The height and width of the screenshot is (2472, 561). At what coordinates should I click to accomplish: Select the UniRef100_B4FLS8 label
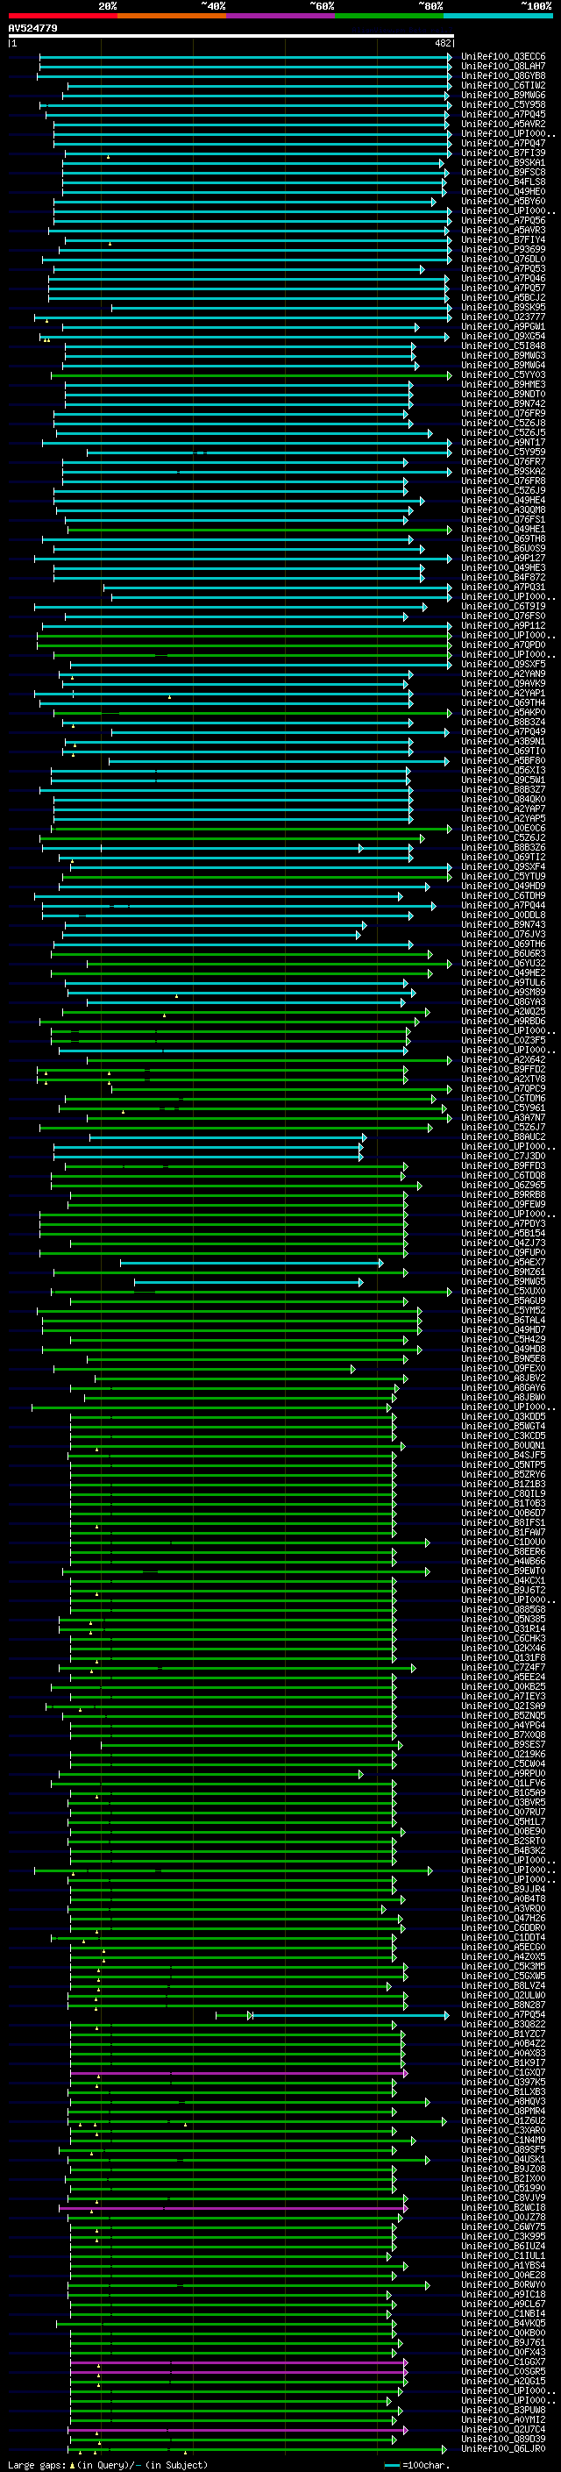coord(503,182)
